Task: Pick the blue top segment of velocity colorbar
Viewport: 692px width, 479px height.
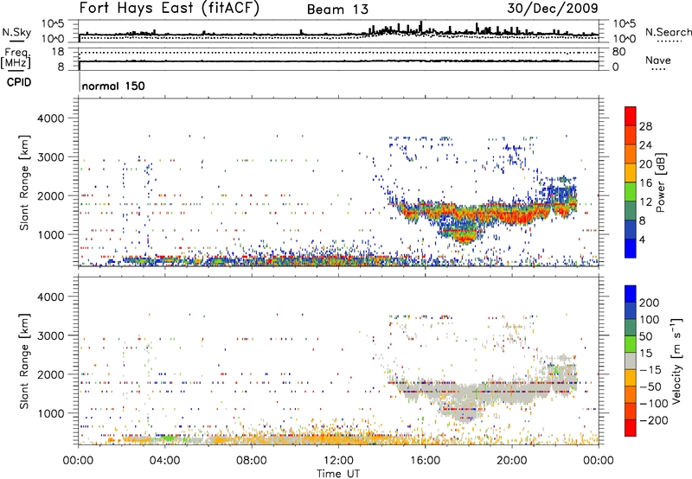Action: (631, 294)
